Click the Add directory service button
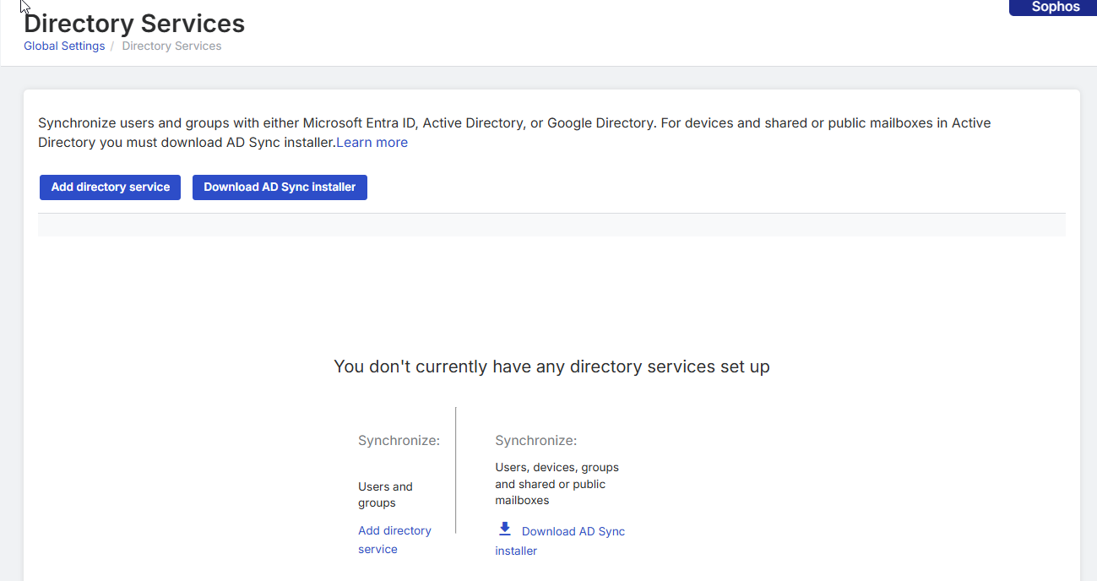Viewport: 1097px width, 581px height. pyautogui.click(x=110, y=187)
